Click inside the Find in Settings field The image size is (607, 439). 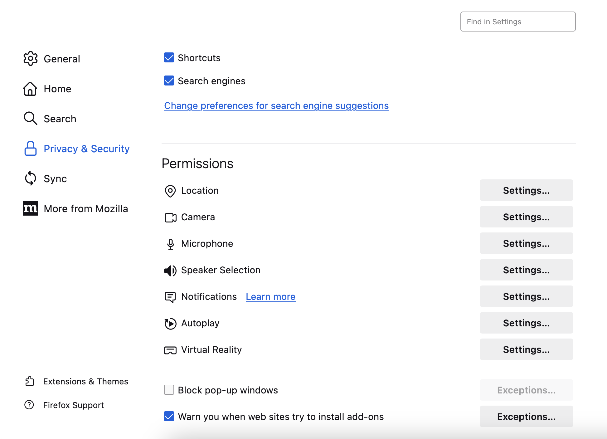coord(517,21)
